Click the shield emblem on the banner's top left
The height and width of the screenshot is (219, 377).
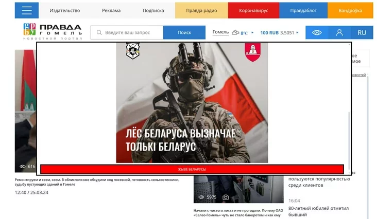pyautogui.click(x=133, y=51)
